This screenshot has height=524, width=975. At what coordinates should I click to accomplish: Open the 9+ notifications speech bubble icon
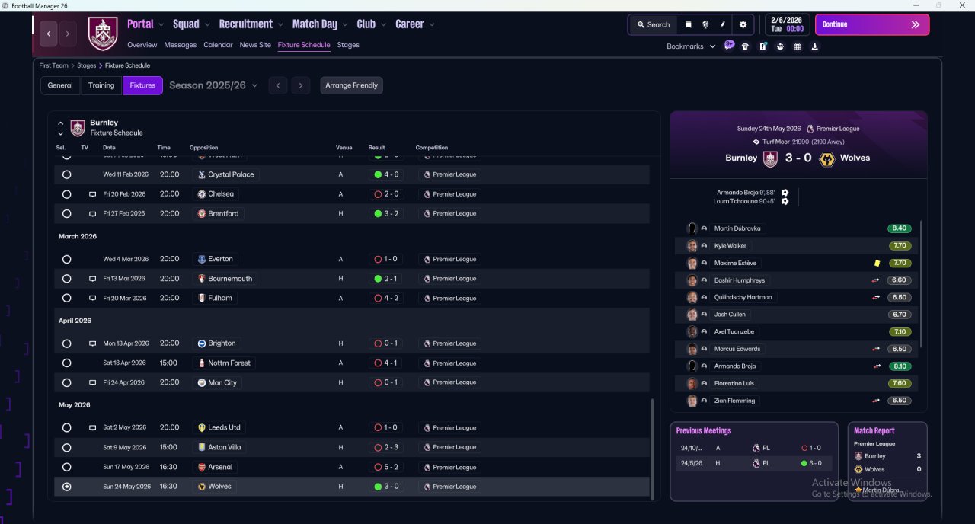tap(729, 46)
